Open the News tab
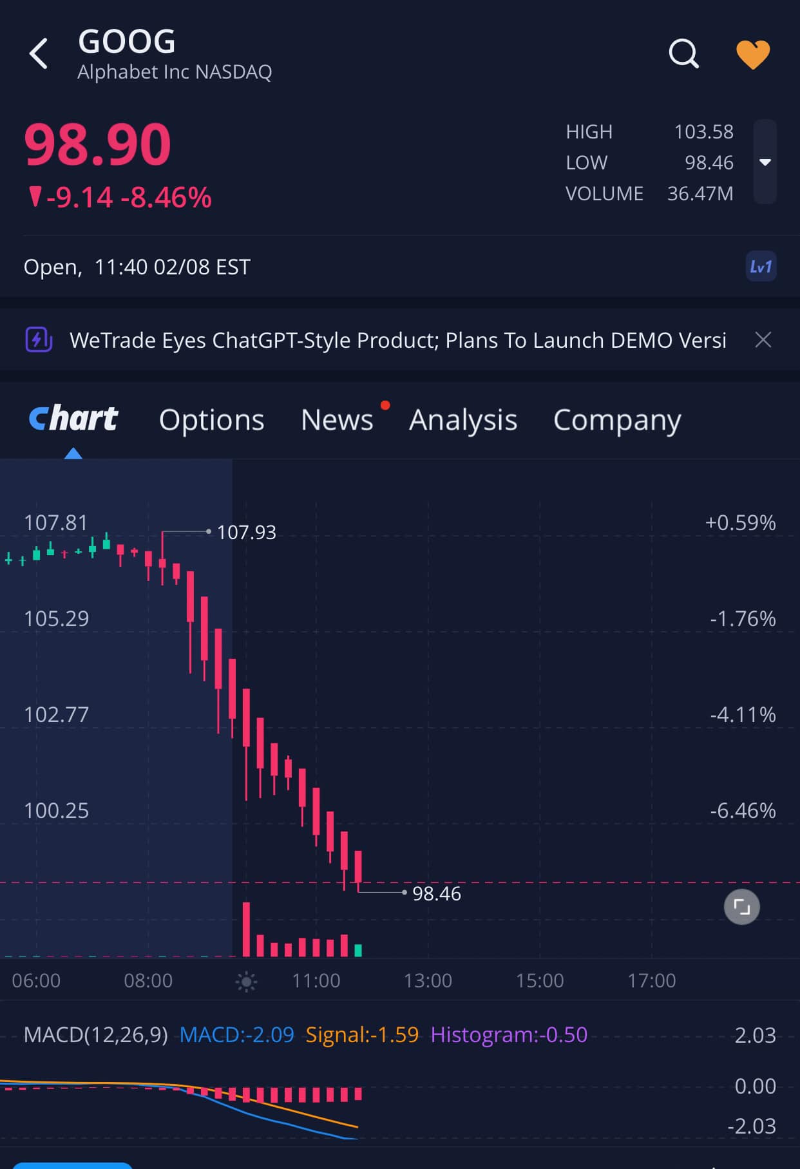 pos(338,420)
